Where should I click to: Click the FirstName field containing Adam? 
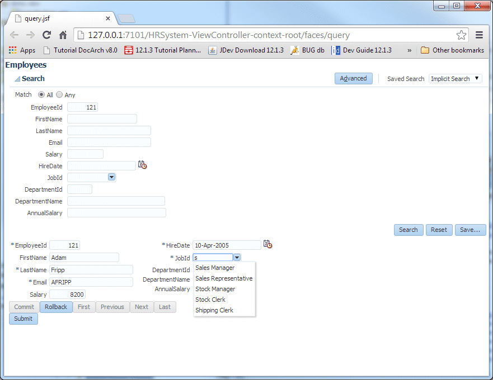[x=84, y=258]
